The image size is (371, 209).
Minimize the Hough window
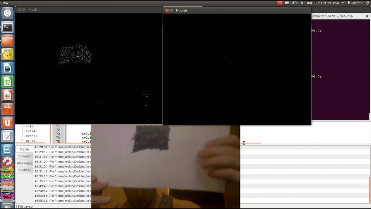(x=171, y=10)
